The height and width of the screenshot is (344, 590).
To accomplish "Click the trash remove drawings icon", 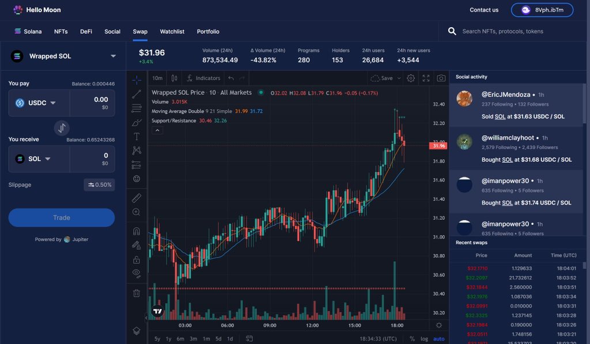I will click(x=137, y=293).
